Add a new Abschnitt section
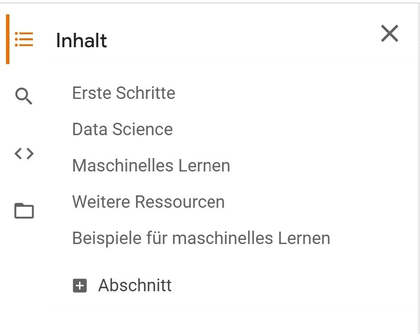420x334 pixels. pos(122,285)
